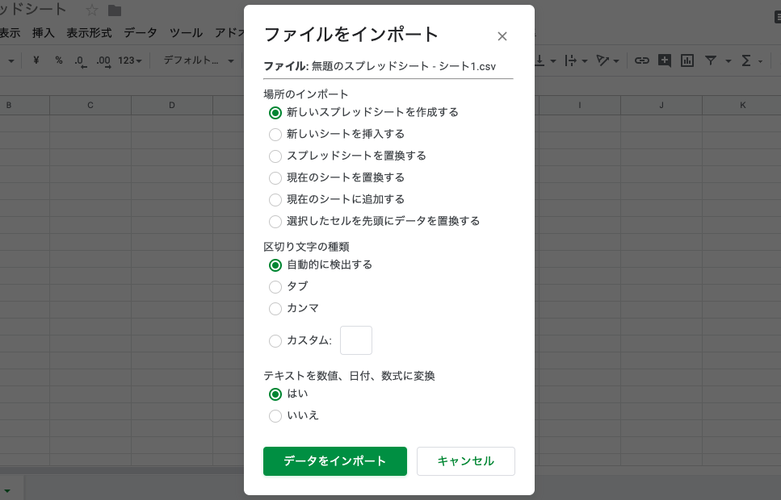Click the insert link icon

[641, 60]
